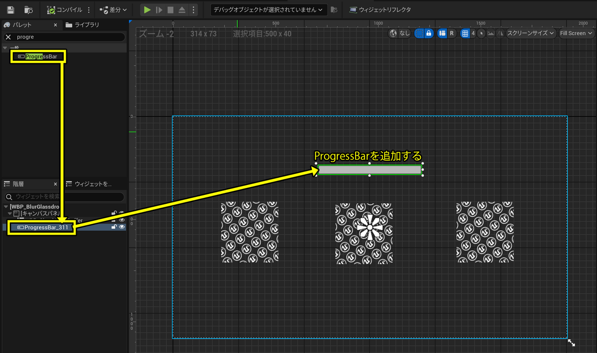Click the landscape image preview icon
Viewport: 597px width, 353px height.
tap(491, 33)
